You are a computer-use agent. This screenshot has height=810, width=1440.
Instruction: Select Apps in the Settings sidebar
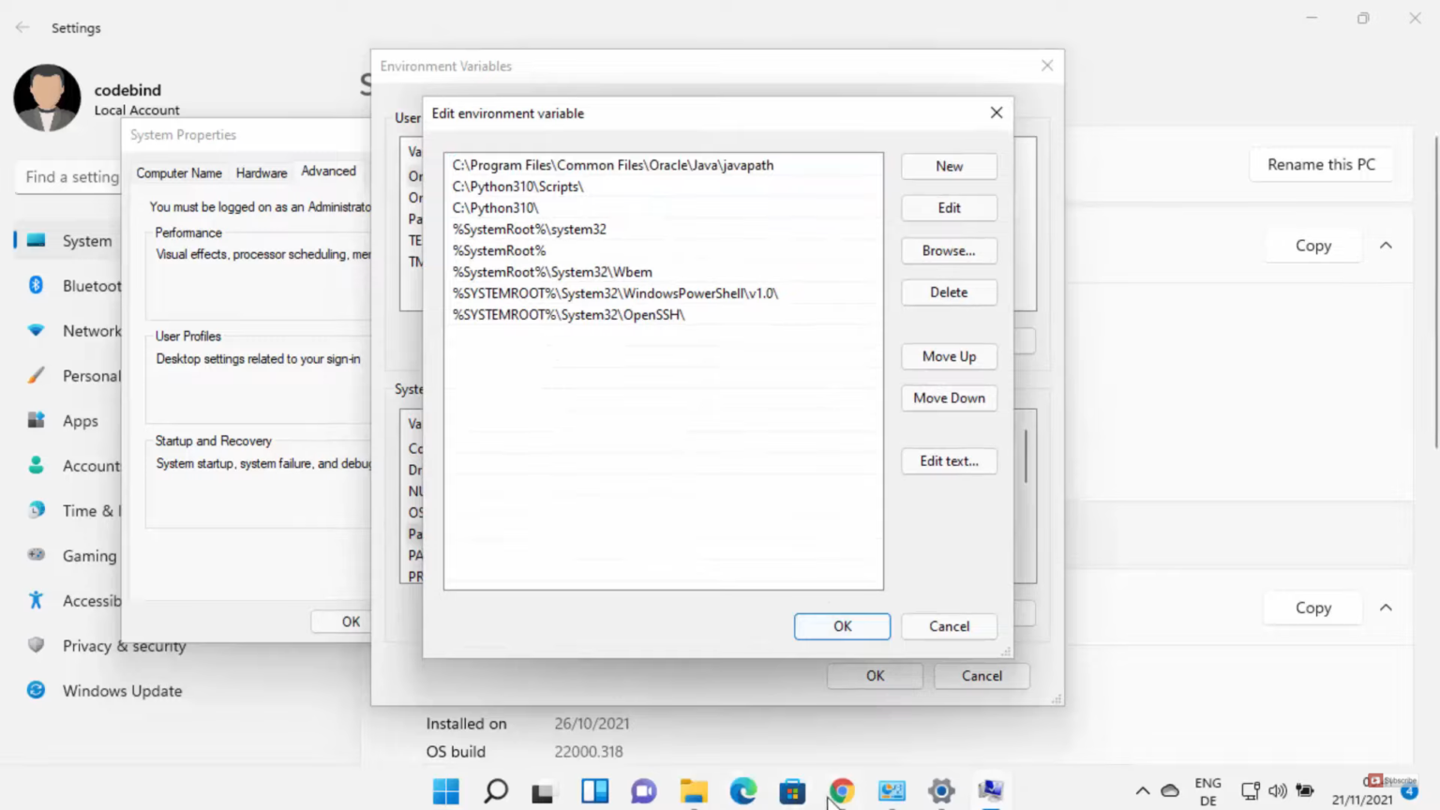coord(80,420)
